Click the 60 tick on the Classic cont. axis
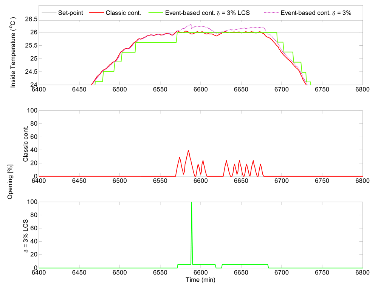The height and width of the screenshot is (293, 378). click(34, 137)
